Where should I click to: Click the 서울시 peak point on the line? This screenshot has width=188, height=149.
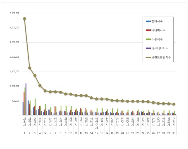[24, 19]
